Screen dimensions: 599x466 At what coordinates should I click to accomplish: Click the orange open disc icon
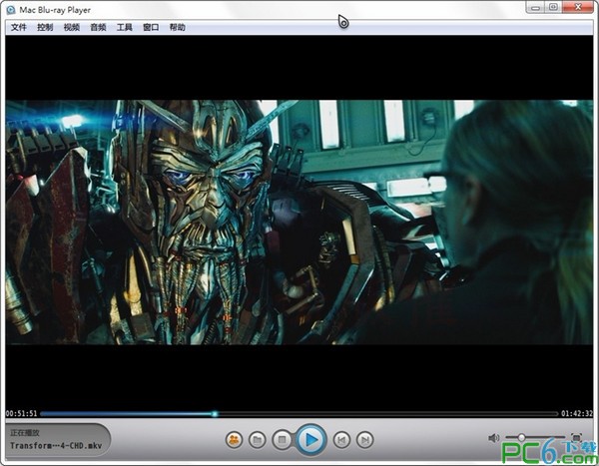tap(234, 439)
